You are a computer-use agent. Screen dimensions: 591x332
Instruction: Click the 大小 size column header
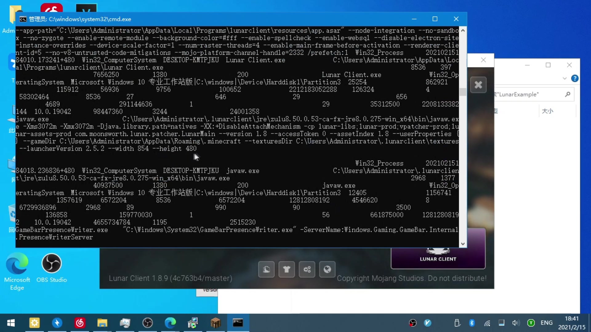[547, 111]
